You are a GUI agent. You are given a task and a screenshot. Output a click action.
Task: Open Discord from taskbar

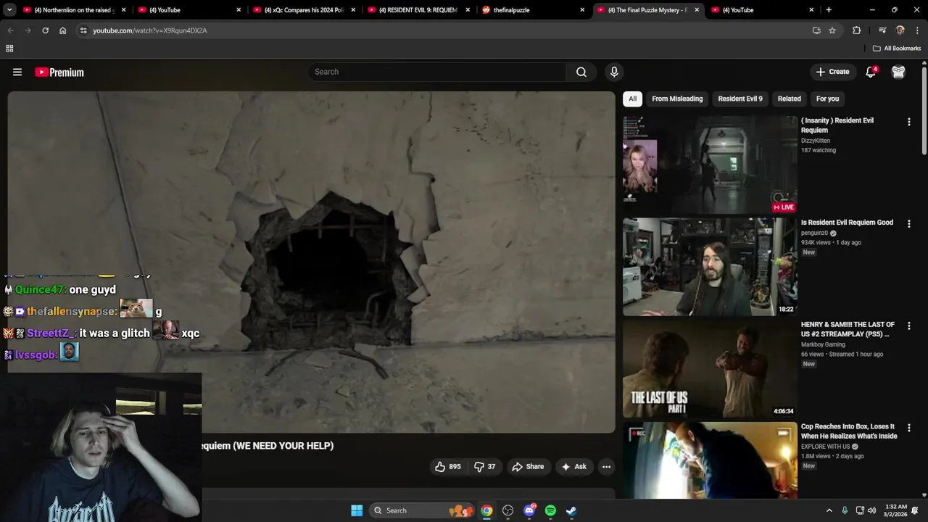click(529, 510)
